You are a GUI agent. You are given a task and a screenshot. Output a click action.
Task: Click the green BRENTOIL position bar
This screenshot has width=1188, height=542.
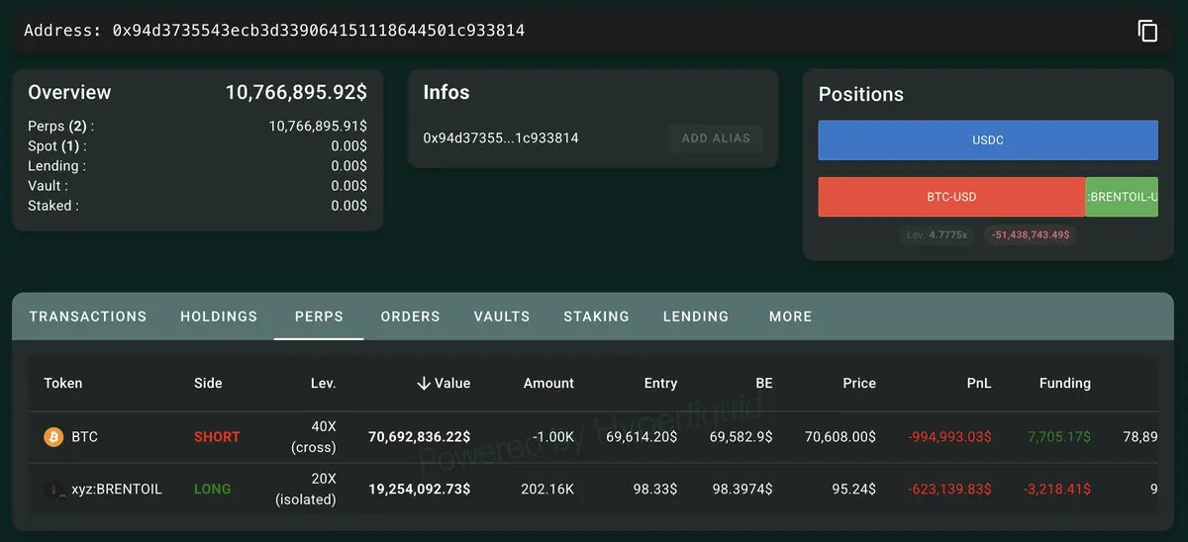tap(1122, 197)
